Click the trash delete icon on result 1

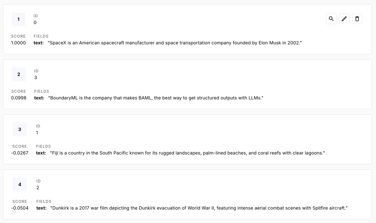357,19
